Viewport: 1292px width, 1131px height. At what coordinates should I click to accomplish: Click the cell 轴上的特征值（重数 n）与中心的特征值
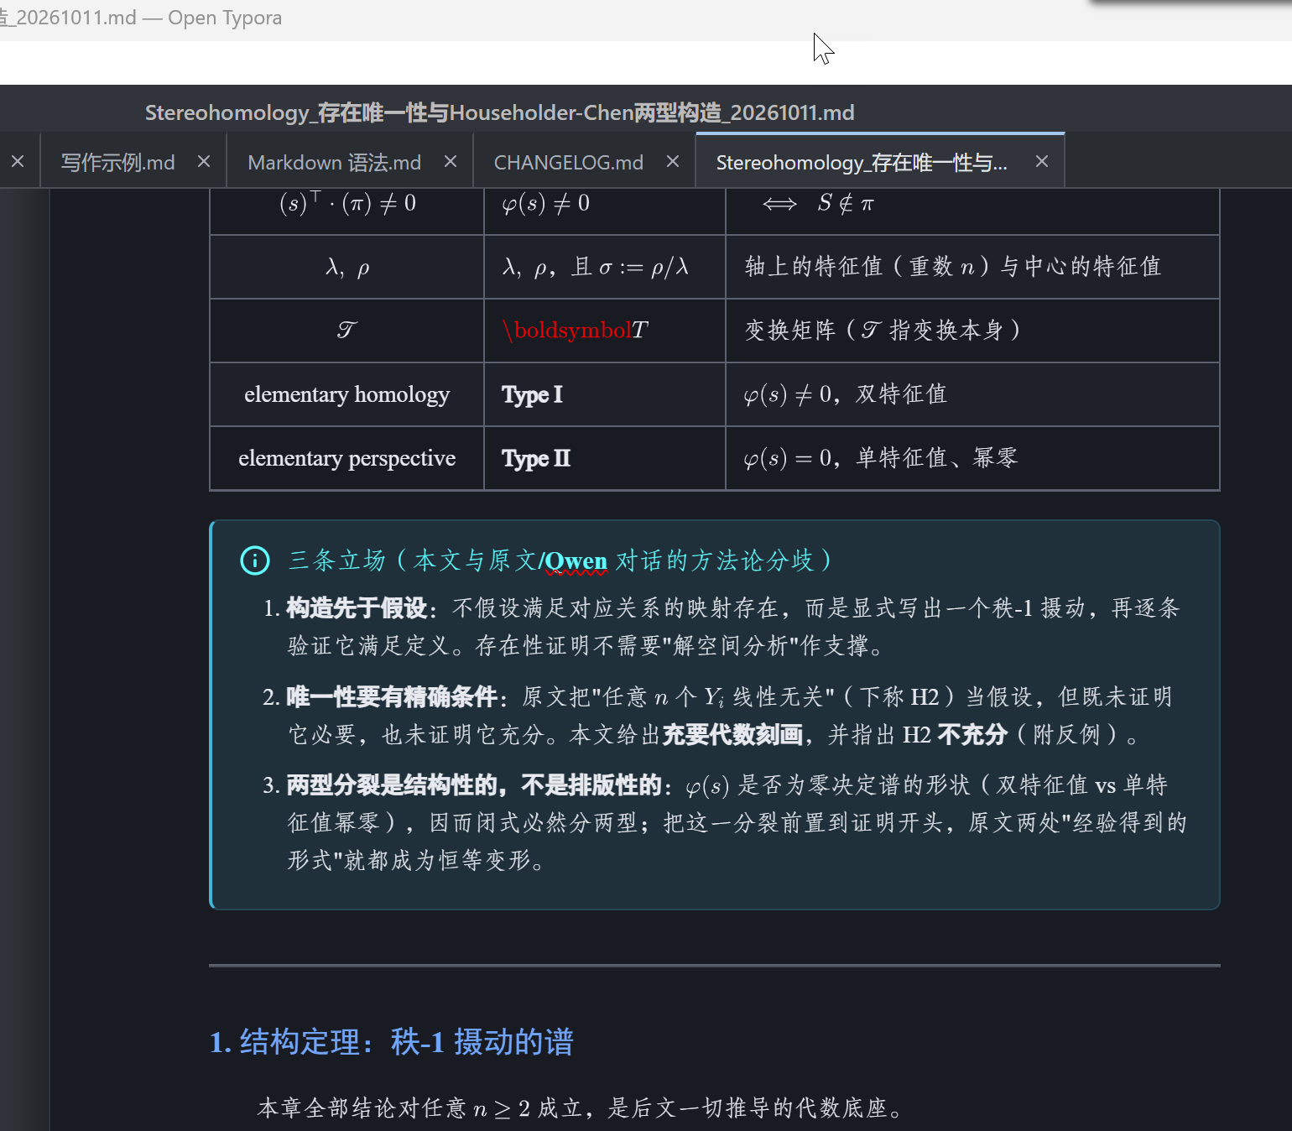[x=972, y=267]
